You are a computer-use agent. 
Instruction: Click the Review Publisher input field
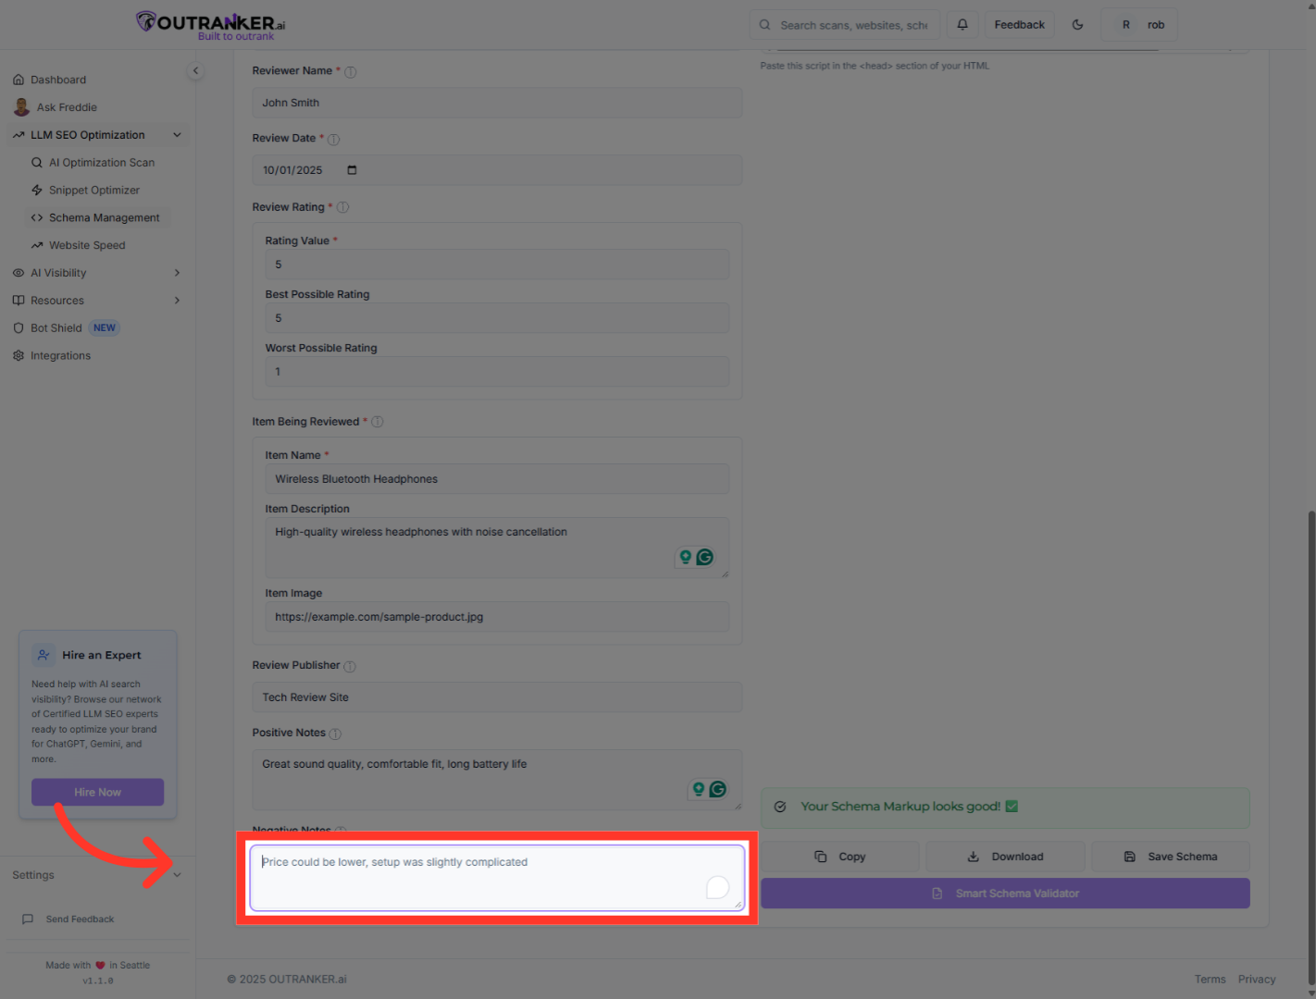coord(497,697)
